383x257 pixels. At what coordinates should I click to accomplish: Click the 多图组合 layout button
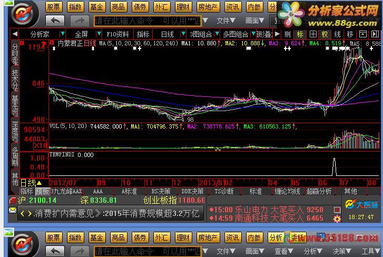click(x=235, y=34)
